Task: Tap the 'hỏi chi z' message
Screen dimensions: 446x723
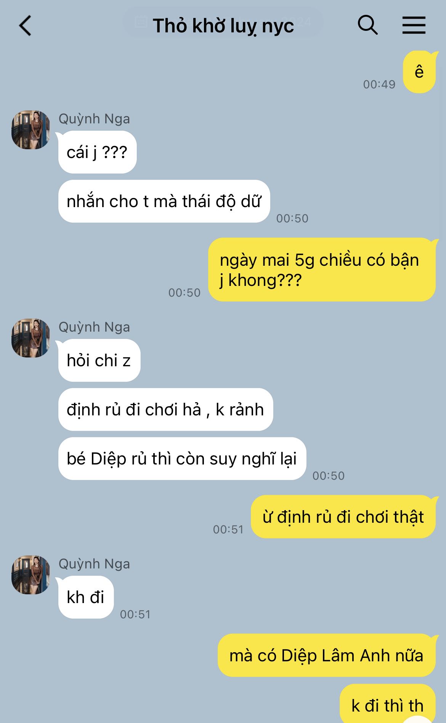Action: pyautogui.click(x=99, y=361)
